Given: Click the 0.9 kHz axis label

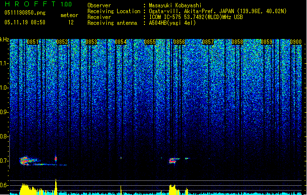Looking at the screenshot, I should point(4,112).
